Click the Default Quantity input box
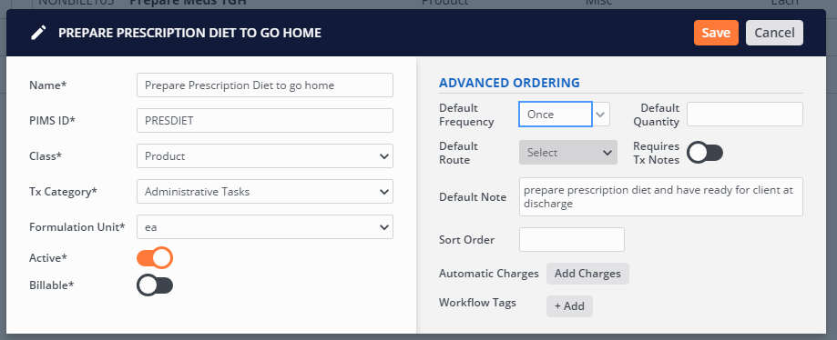The image size is (837, 340). 745,114
